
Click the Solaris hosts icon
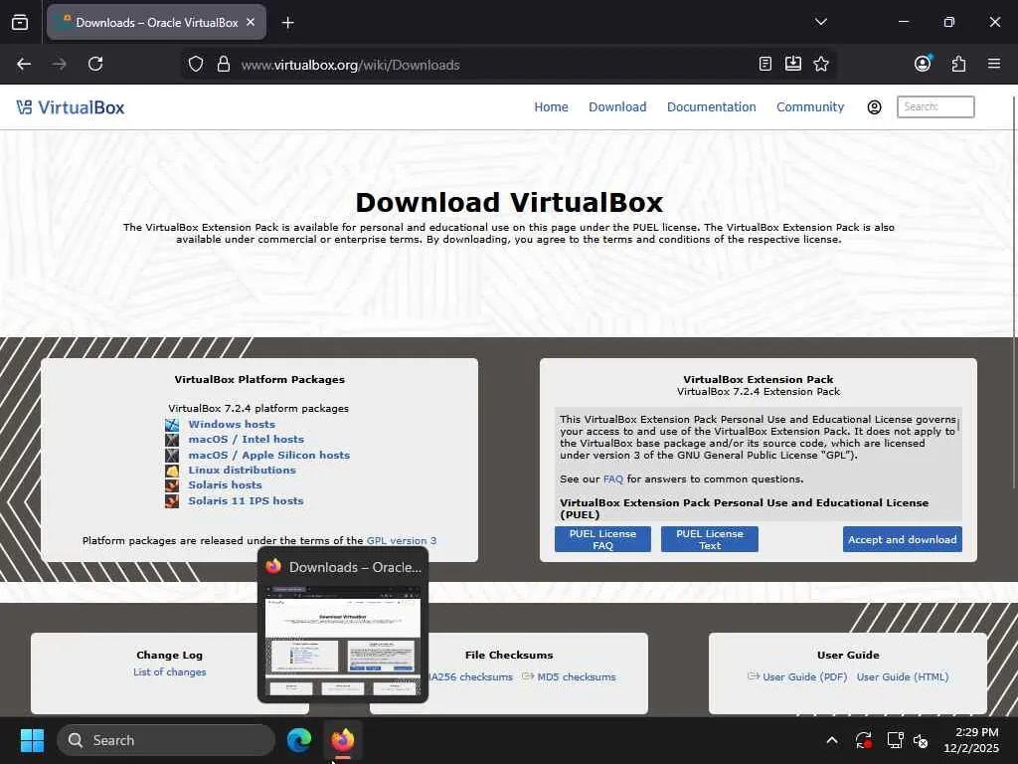[x=171, y=485]
